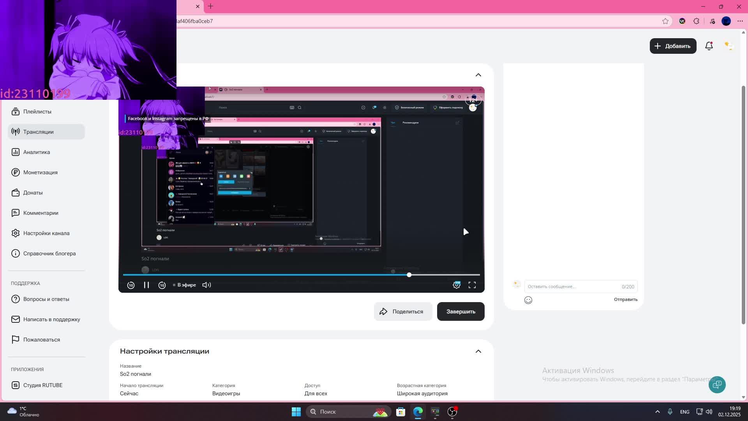This screenshot has height=421, width=748.
Task: Bookmark page with star icon
Action: pos(665,21)
